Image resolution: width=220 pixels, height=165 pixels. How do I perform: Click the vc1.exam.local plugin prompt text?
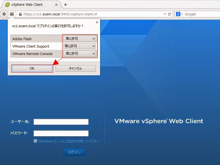(48, 26)
